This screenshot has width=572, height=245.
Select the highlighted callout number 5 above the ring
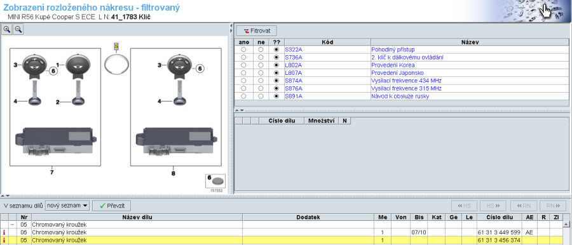tap(116, 46)
